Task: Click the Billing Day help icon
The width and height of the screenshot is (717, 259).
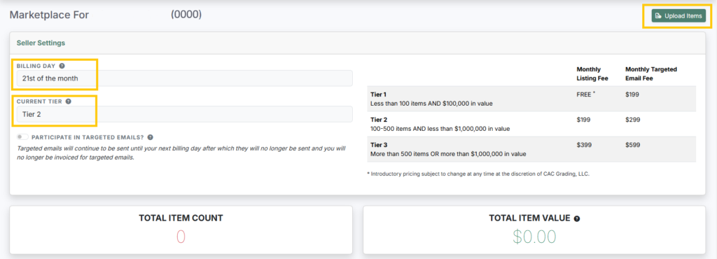Action: pyautogui.click(x=62, y=66)
